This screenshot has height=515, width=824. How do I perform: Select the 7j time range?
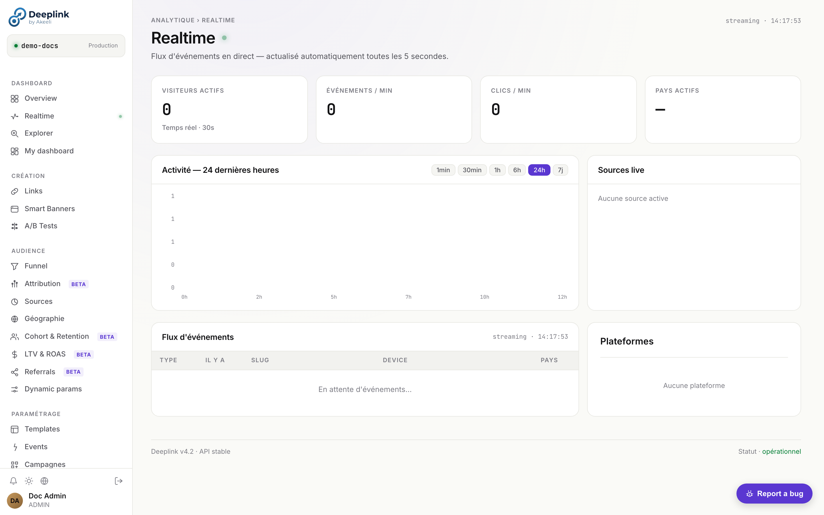tap(560, 170)
